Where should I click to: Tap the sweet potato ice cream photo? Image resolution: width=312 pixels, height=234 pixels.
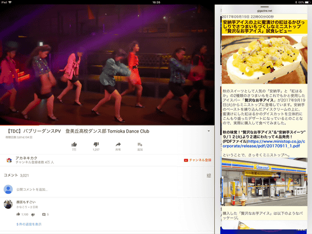265,60
